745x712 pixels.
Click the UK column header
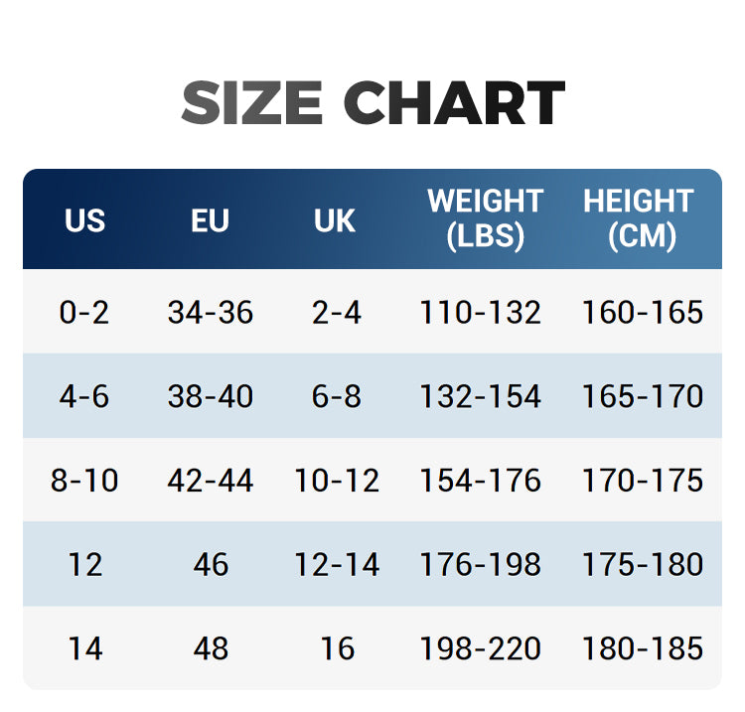335,220
